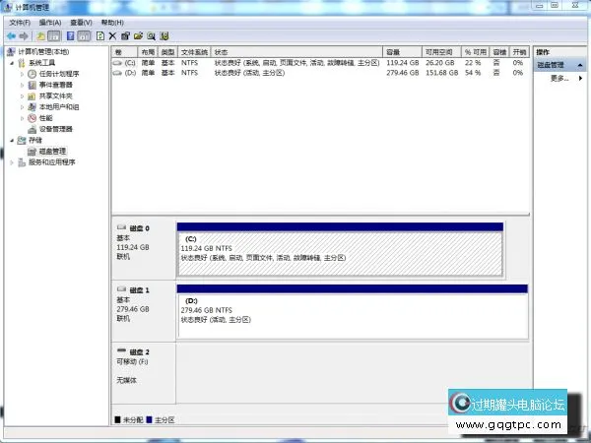Select the 磁盘 1 disk label panel
The image size is (591, 443).
pyautogui.click(x=144, y=311)
